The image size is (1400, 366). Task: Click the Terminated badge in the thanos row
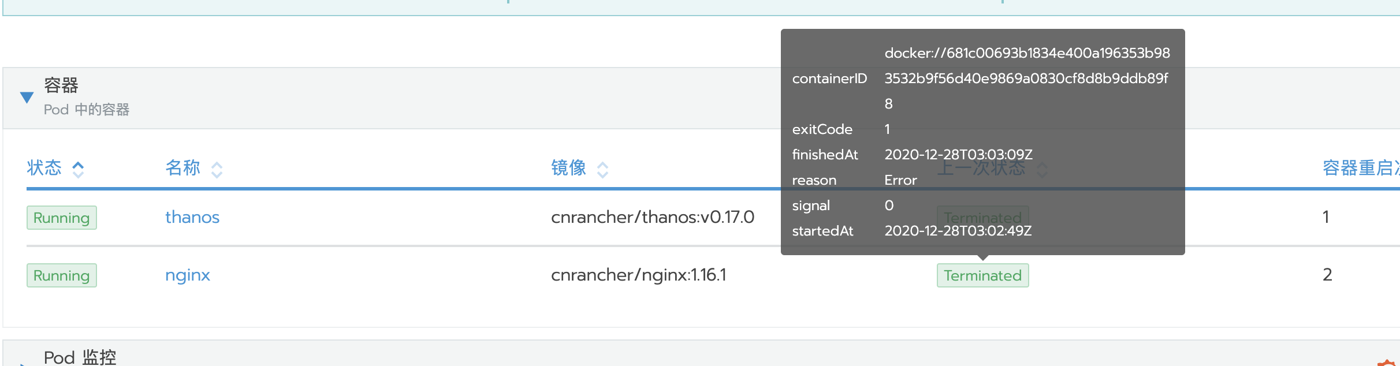click(x=982, y=218)
